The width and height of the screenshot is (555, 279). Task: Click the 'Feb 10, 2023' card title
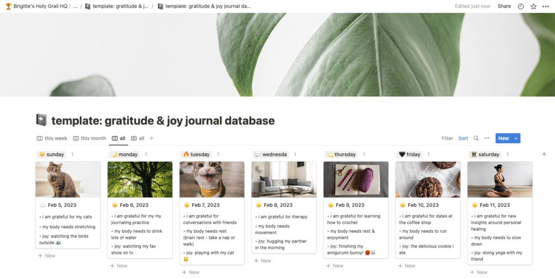[424, 205]
